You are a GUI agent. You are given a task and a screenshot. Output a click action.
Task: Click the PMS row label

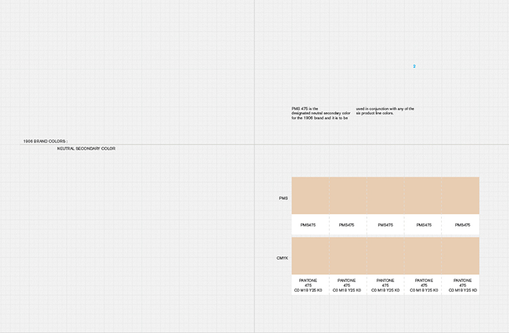(284, 198)
